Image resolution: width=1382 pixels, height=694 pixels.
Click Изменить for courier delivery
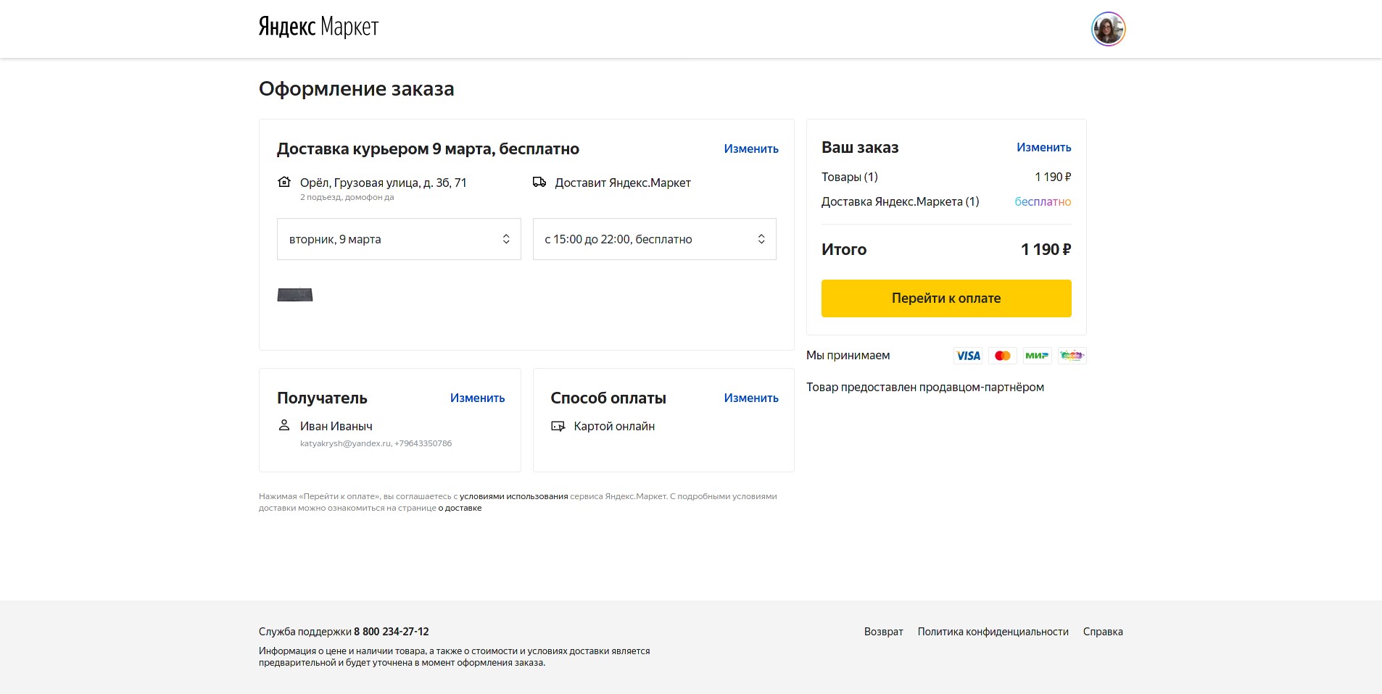751,149
